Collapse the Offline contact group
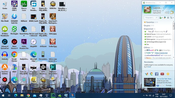Image resolution: width=175 pixels, height=98 pixels. (x=147, y=48)
